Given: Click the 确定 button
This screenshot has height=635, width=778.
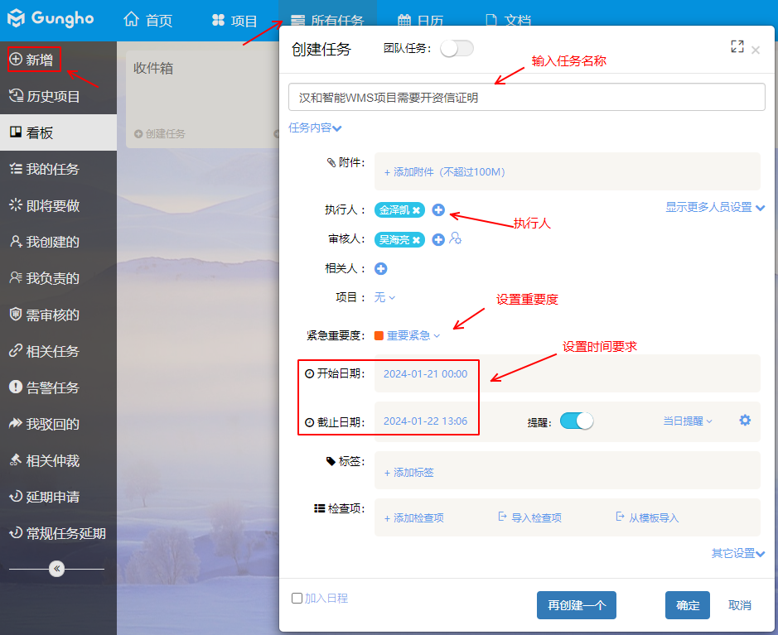Looking at the screenshot, I should click(x=687, y=605).
